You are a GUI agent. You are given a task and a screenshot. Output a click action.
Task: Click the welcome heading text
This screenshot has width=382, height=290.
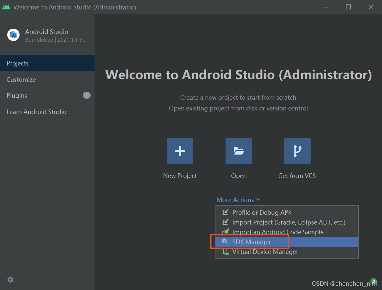coord(239,75)
